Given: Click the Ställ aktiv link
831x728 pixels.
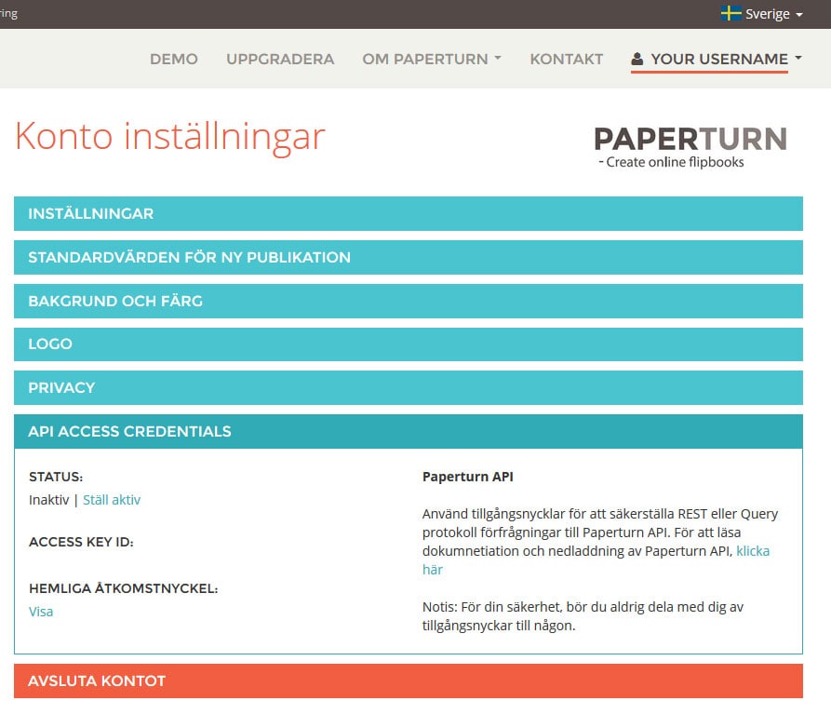Looking at the screenshot, I should pos(112,500).
